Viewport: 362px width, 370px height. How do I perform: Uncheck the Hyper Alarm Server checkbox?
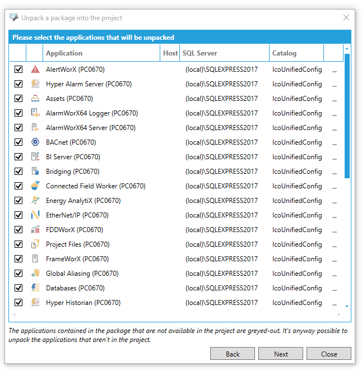coord(18,84)
